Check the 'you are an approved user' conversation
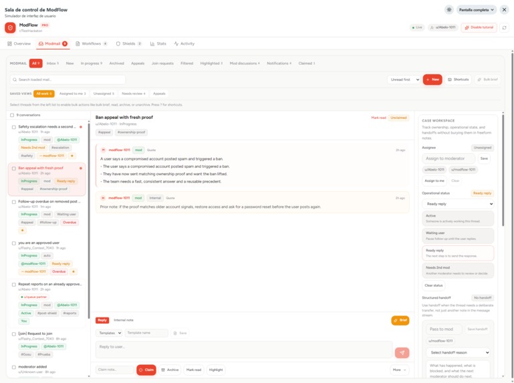The height and width of the screenshot is (383, 514). (x=14, y=243)
